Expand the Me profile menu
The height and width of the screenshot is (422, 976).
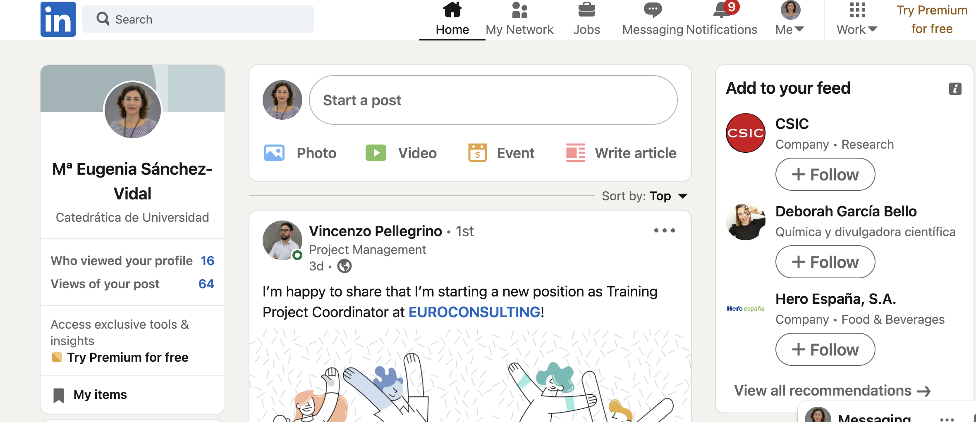(789, 19)
